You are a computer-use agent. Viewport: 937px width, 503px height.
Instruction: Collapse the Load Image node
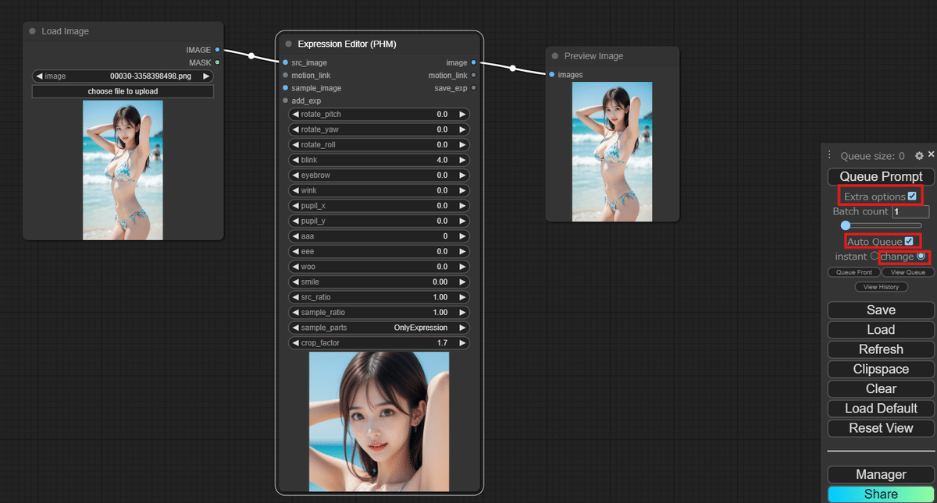coord(30,31)
